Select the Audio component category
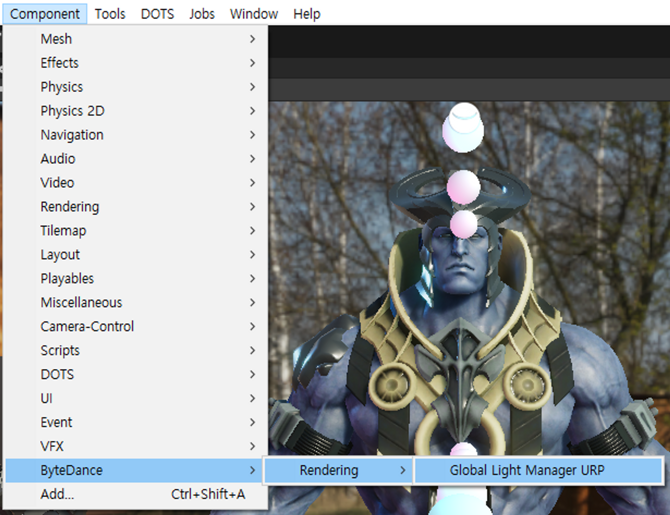This screenshot has width=670, height=515. [58, 159]
